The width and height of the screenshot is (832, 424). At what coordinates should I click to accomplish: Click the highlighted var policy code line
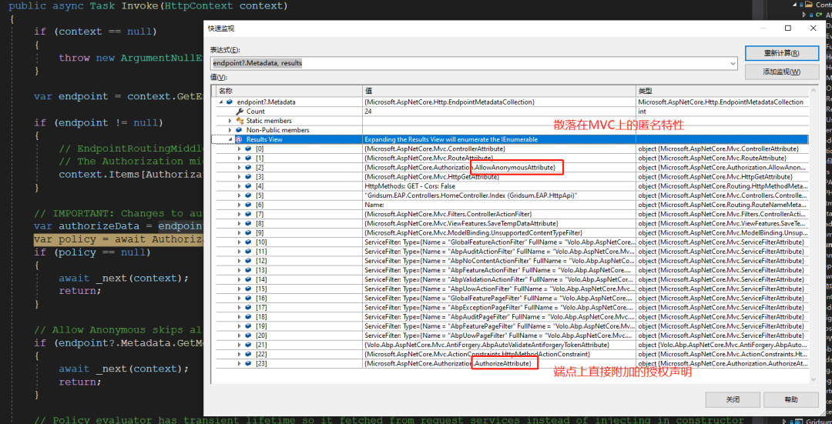(119, 239)
